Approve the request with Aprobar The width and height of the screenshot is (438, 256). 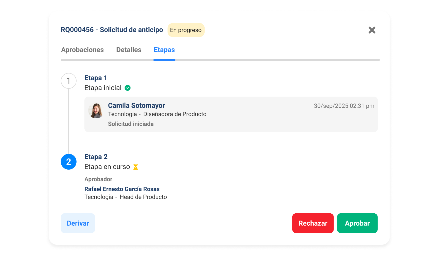(x=357, y=223)
